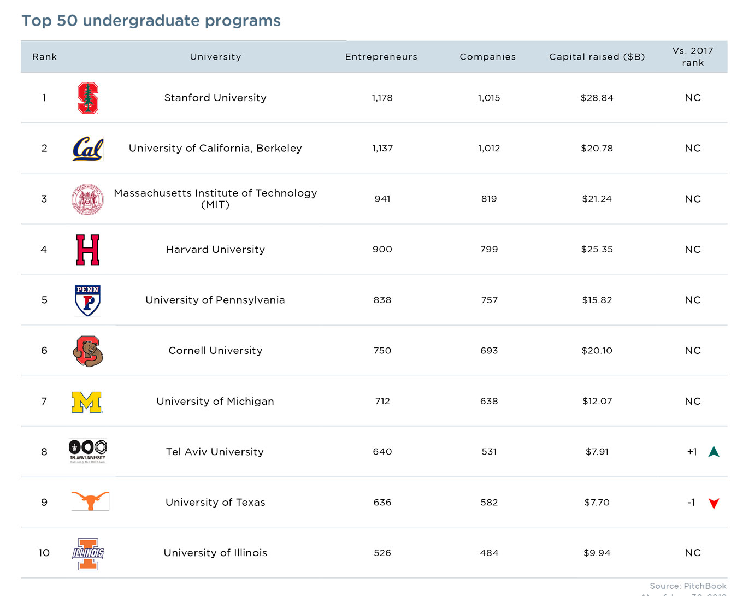Click the Cornell bear logo
The image size is (737, 596).
point(87,351)
